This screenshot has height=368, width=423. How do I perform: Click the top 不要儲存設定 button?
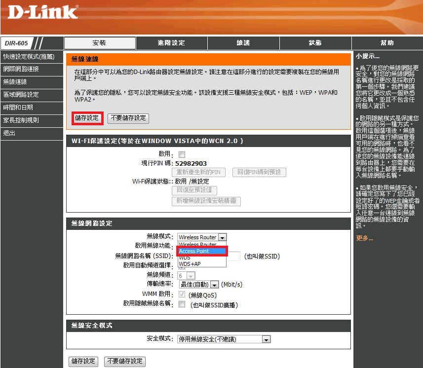click(x=128, y=118)
